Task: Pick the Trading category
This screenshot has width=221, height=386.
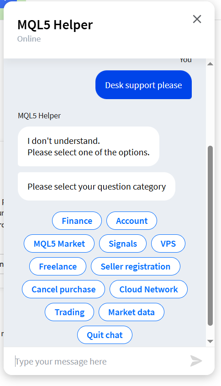Action: tap(69, 312)
